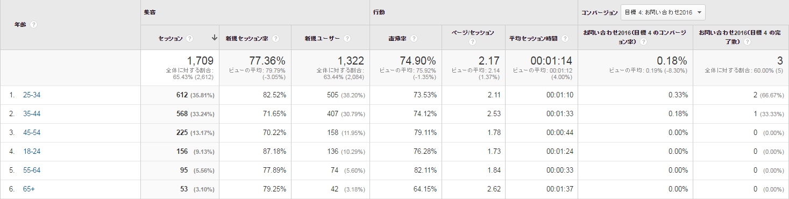Viewport: 789px width, 199px height.
Task: Click the sort arrow in セッション column
Action: pos(214,38)
